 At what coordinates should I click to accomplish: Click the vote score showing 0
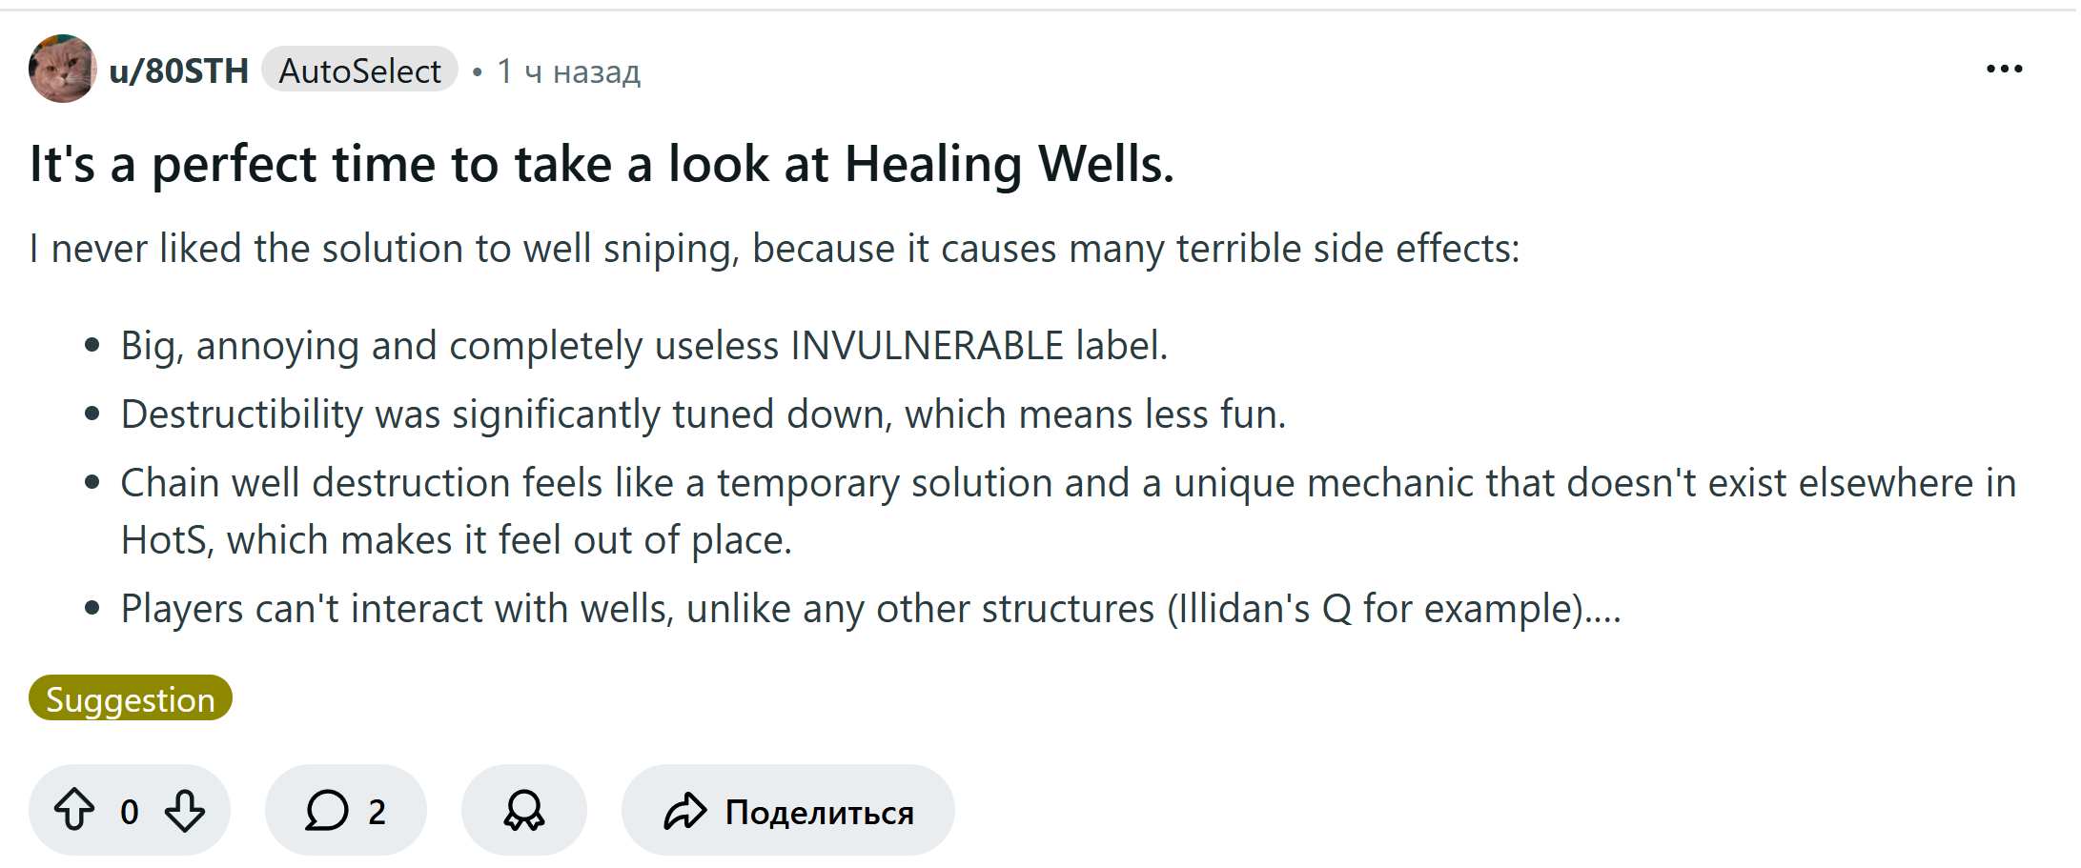pyautogui.click(x=130, y=812)
